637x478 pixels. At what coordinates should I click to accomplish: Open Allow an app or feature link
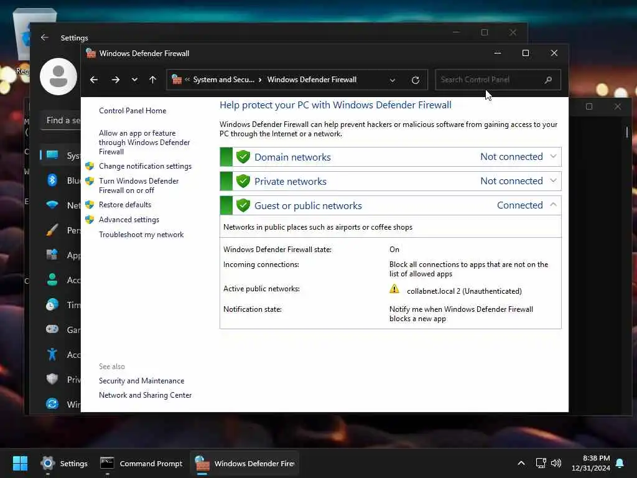click(144, 143)
